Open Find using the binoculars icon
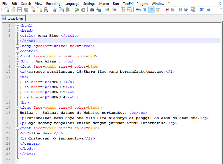The width and height of the screenshot is (223, 164). (x=92, y=10)
